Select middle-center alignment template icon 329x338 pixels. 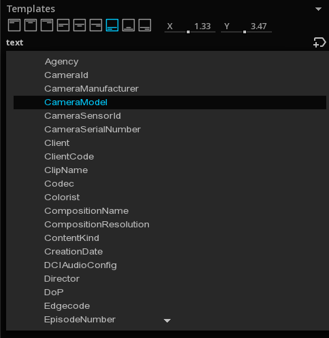80,25
